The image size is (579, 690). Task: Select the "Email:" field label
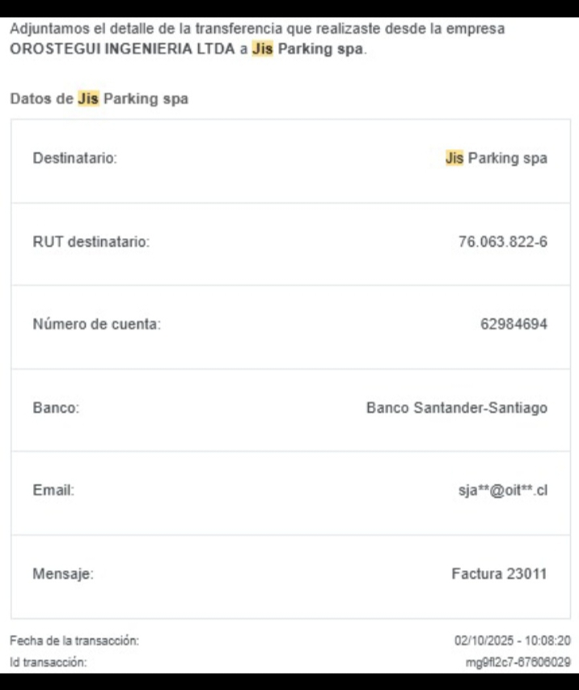pos(53,490)
